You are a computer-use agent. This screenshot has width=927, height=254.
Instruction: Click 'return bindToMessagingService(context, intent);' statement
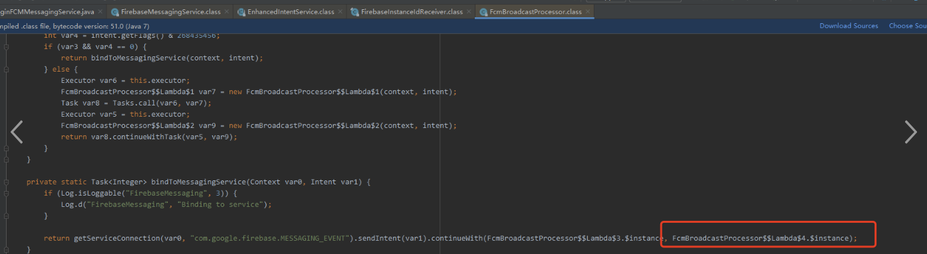[x=162, y=58]
